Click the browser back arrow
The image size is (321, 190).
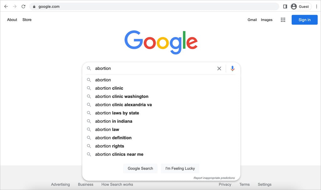point(6,6)
